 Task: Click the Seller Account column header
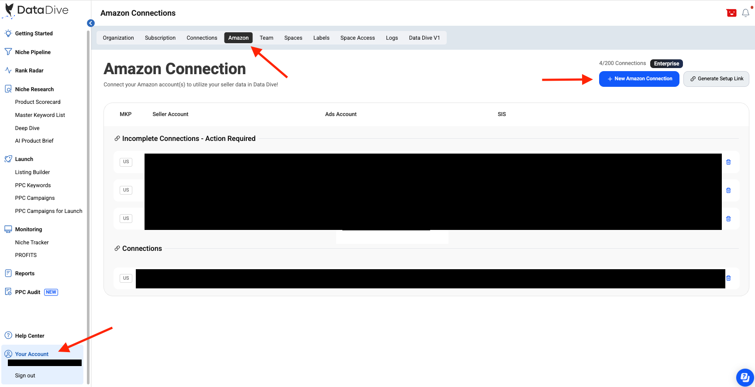(x=170, y=114)
